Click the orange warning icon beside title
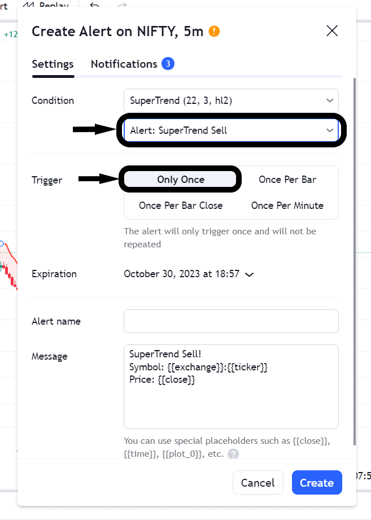This screenshot has width=371, height=520. point(214,31)
